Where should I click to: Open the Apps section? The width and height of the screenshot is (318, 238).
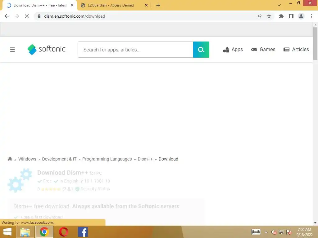[x=233, y=49]
